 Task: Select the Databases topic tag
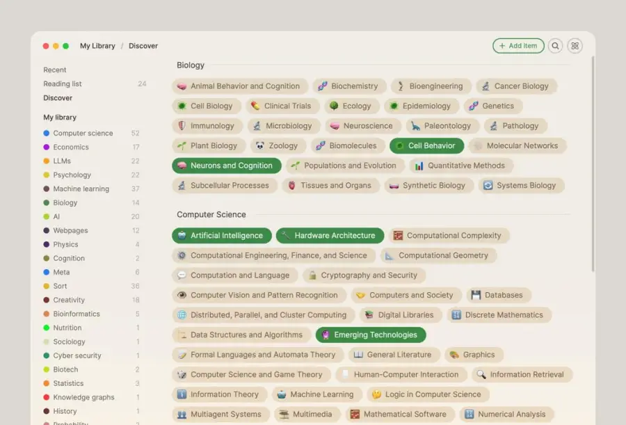click(499, 295)
